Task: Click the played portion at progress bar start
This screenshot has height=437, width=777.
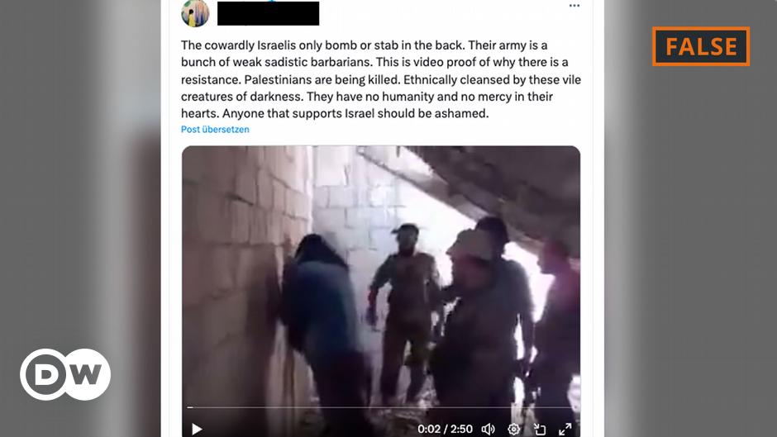Action: click(190, 407)
